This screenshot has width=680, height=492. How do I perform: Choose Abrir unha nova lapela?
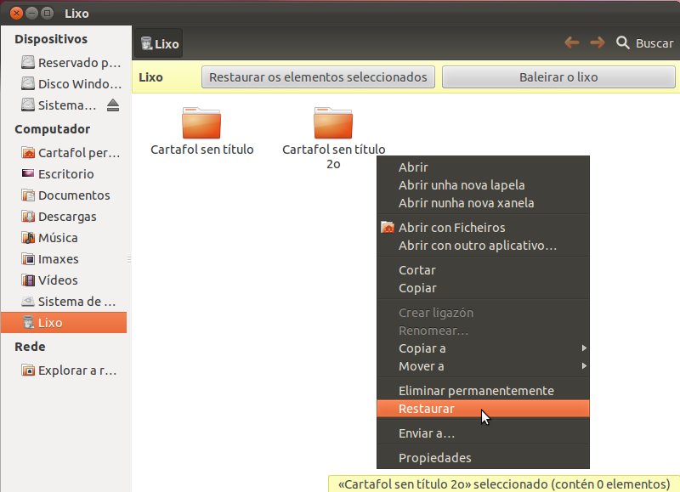[x=483, y=185]
